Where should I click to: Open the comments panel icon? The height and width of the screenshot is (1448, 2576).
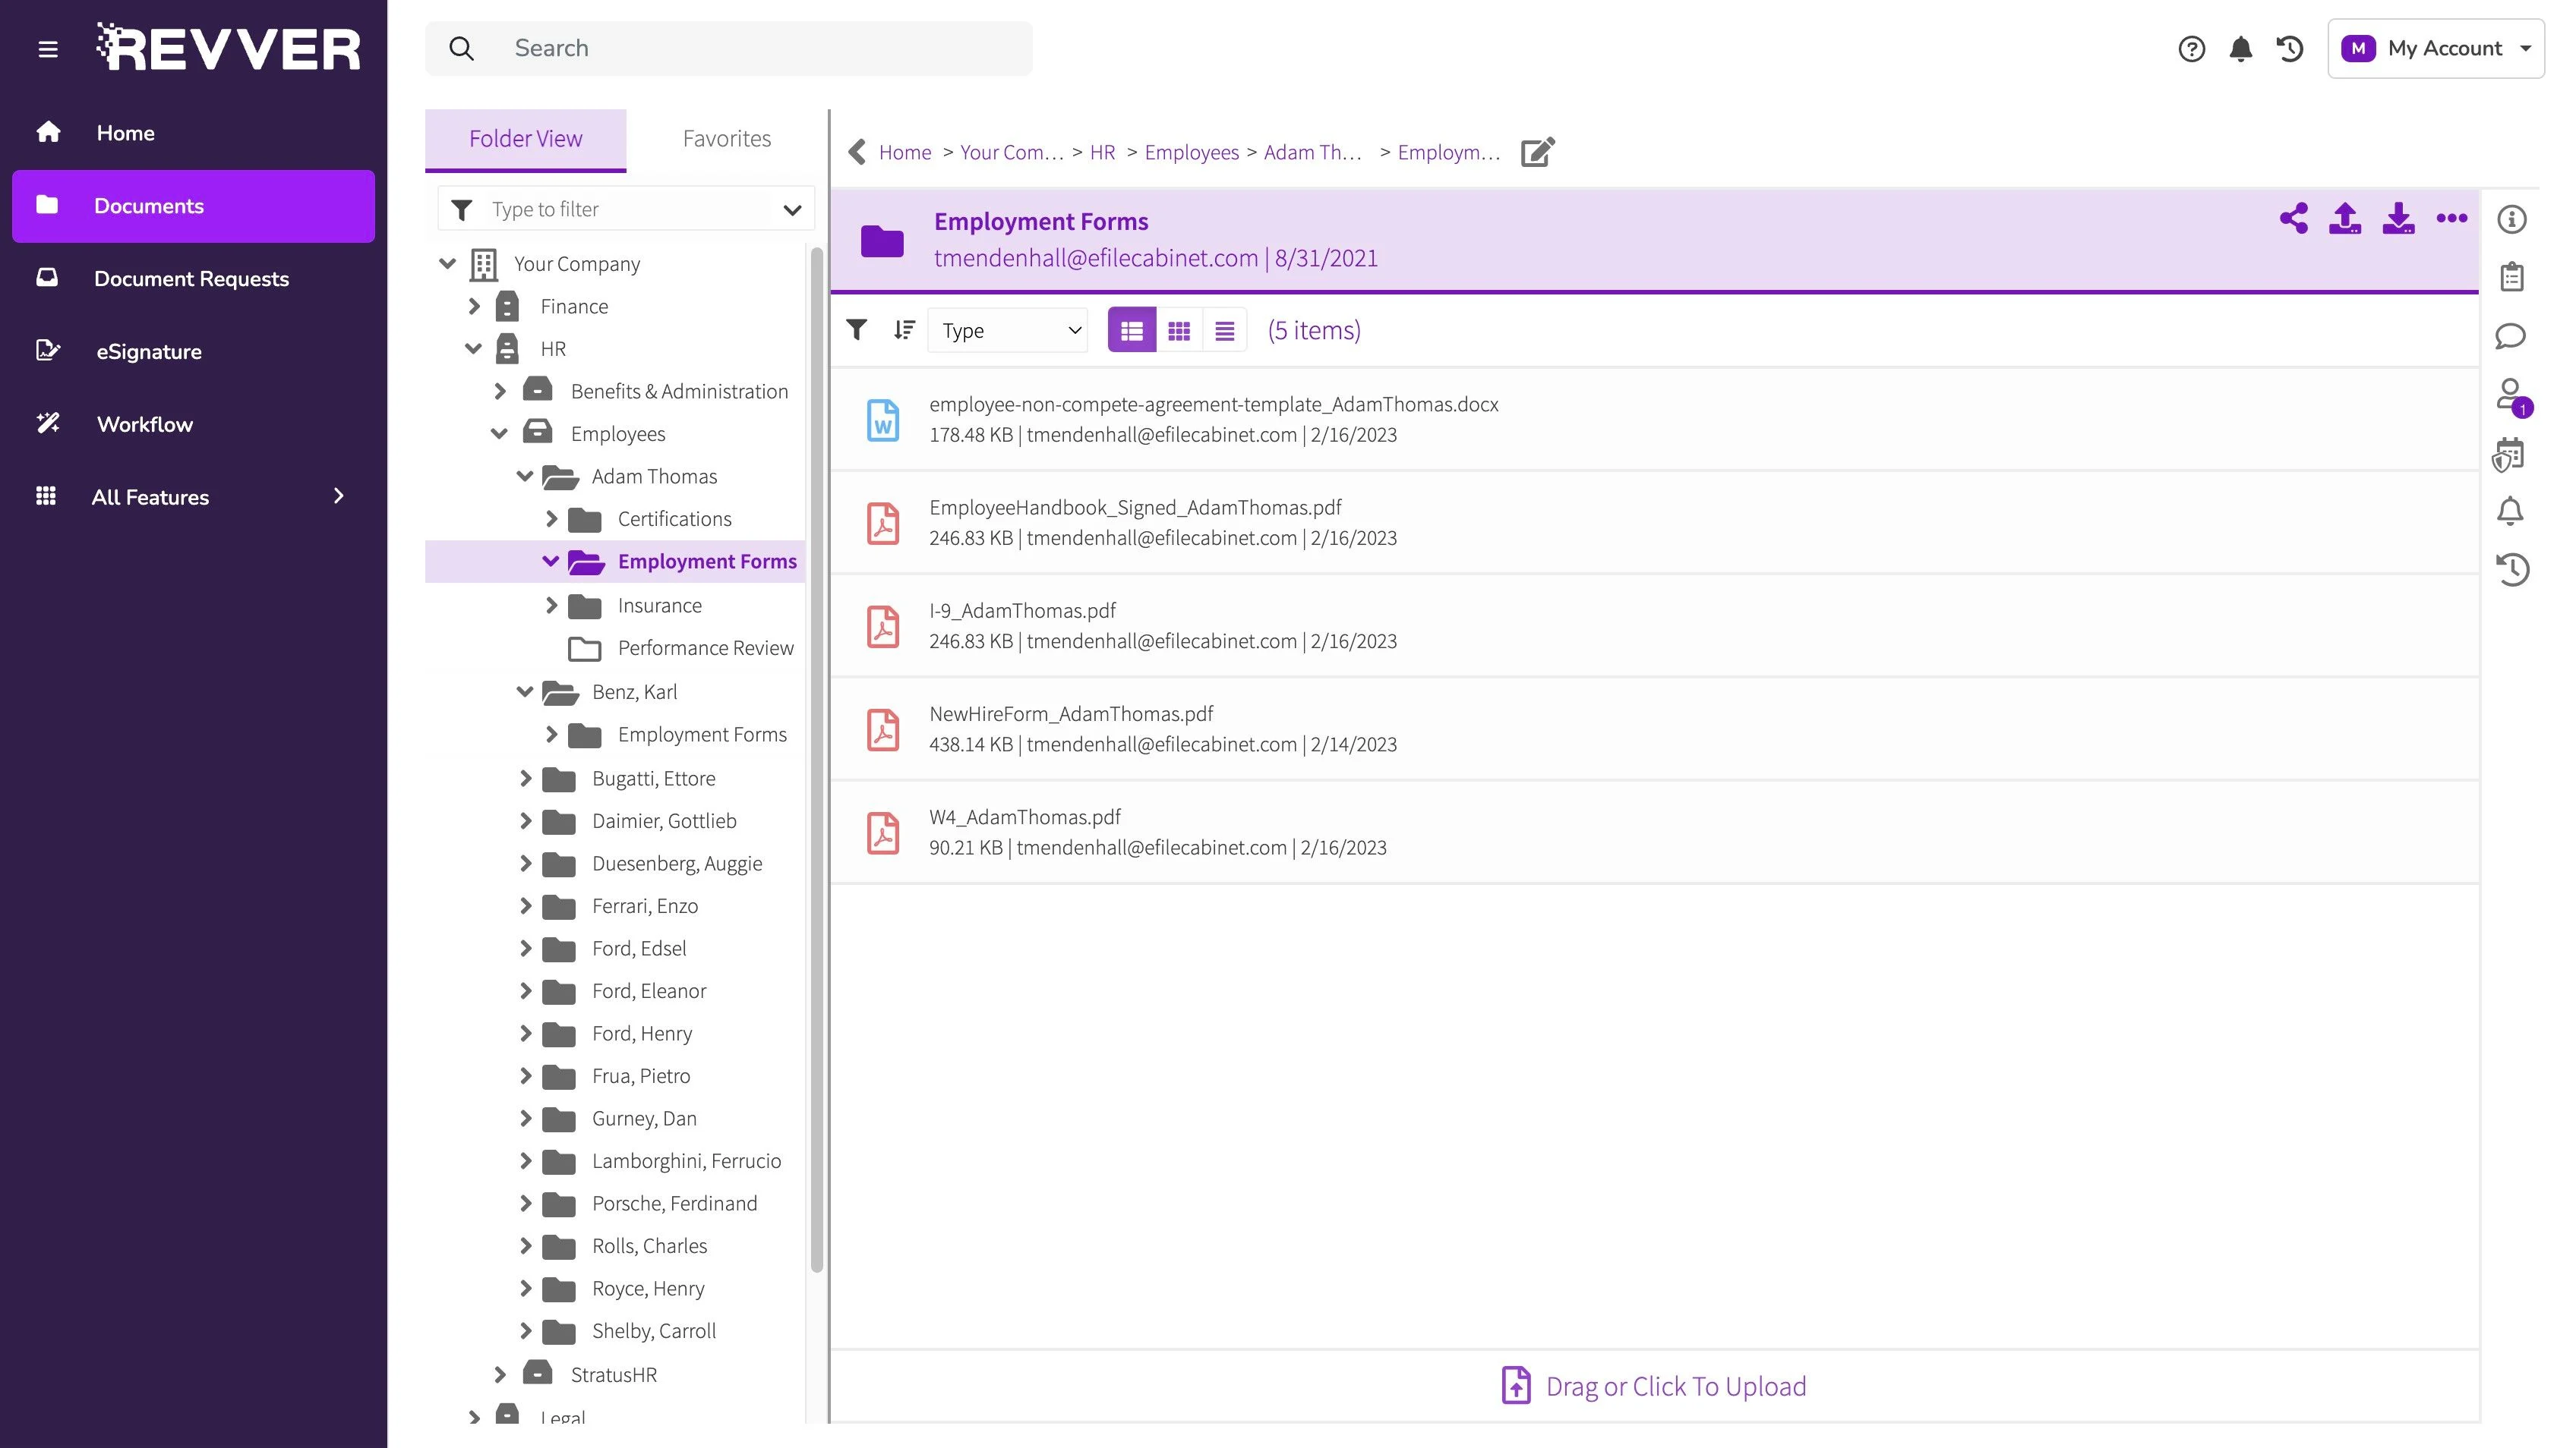point(2510,335)
